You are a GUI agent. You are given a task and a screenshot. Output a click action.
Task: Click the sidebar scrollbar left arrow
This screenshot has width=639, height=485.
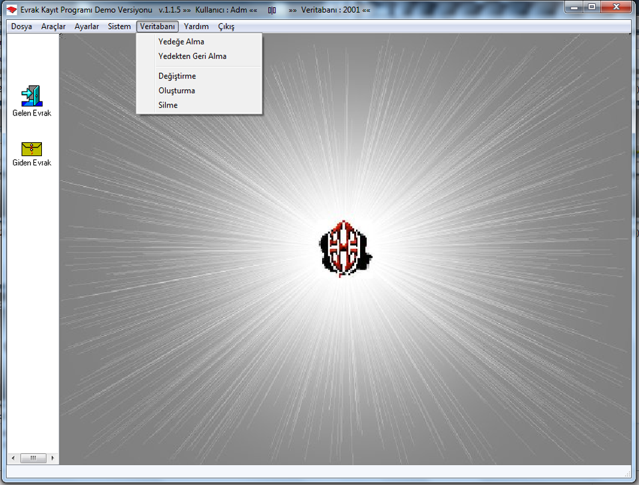click(13, 458)
